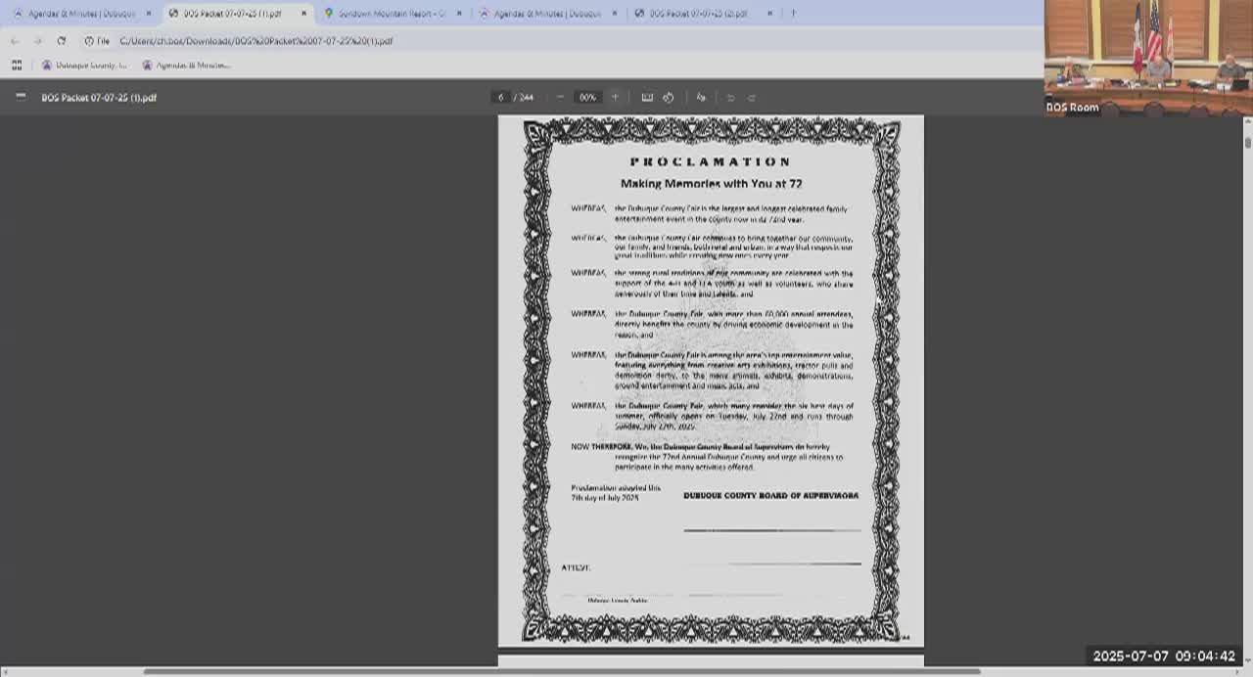Click the PDF zoom in plus button
1253x677 pixels.
pos(615,97)
